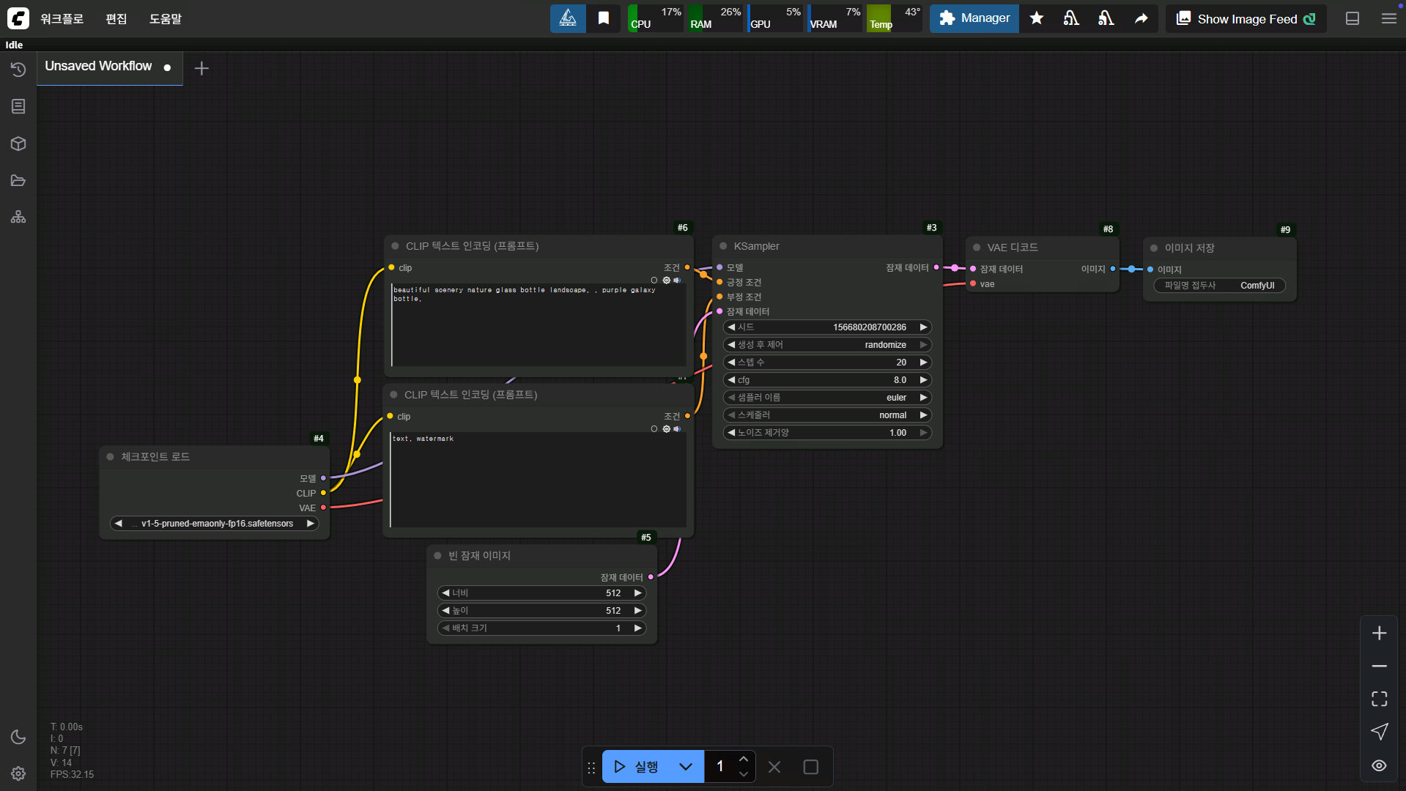Toggle link visibility eye icon
This screenshot has width=1406, height=791.
coord(1379,765)
